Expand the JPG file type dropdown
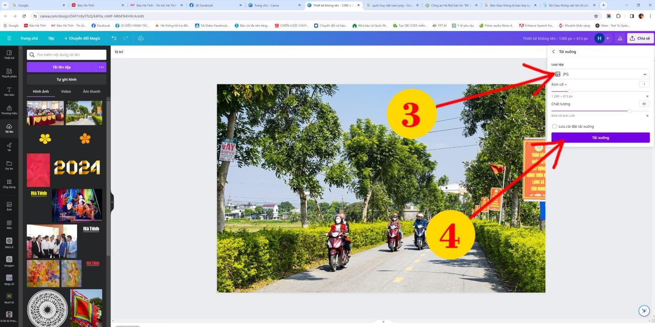This screenshot has height=327, width=655. 600,74
